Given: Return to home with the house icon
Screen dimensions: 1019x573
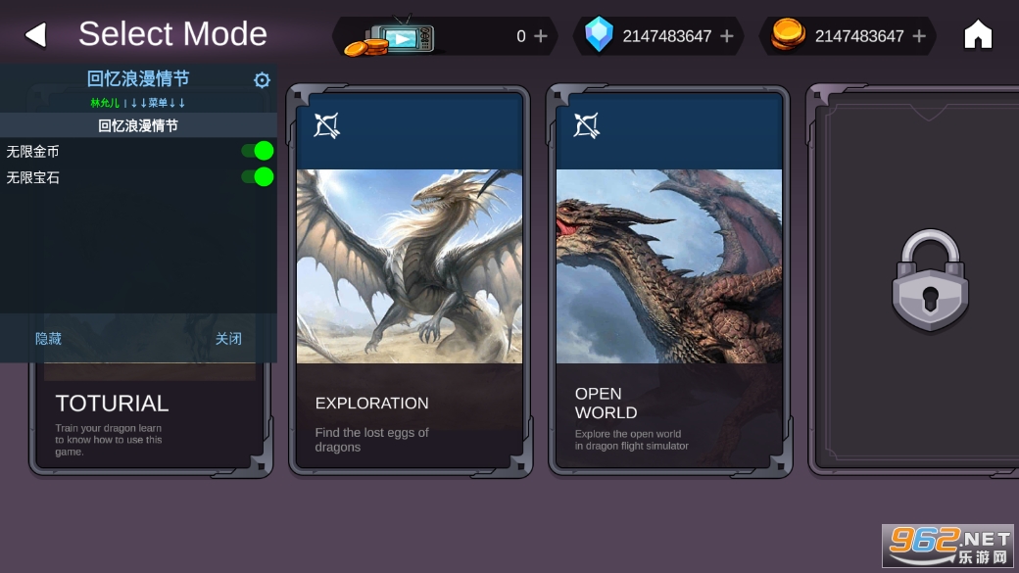Looking at the screenshot, I should [978, 34].
